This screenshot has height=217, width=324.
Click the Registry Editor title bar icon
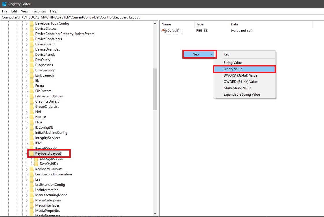point(4,4)
